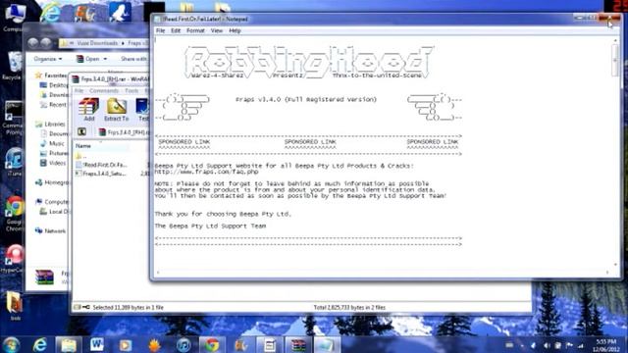Select Videos library in Explorer pane
628x353 pixels.
53,163
